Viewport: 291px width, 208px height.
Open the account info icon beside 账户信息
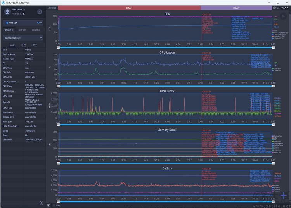pyautogui.click(x=24, y=14)
